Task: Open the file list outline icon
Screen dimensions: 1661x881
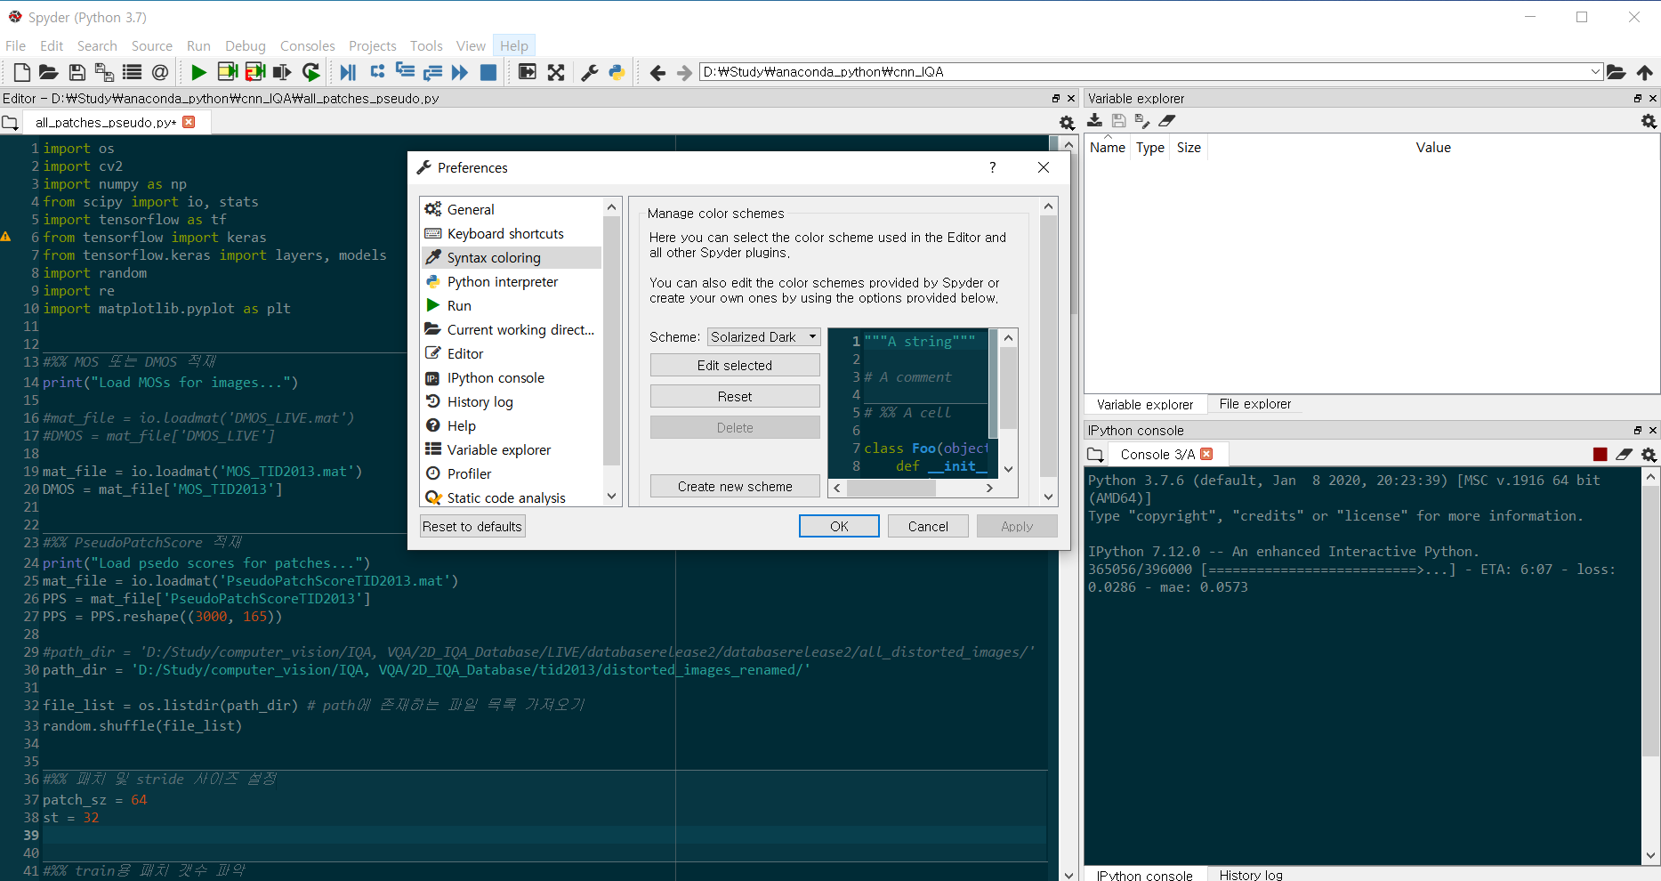Action: coord(132,72)
